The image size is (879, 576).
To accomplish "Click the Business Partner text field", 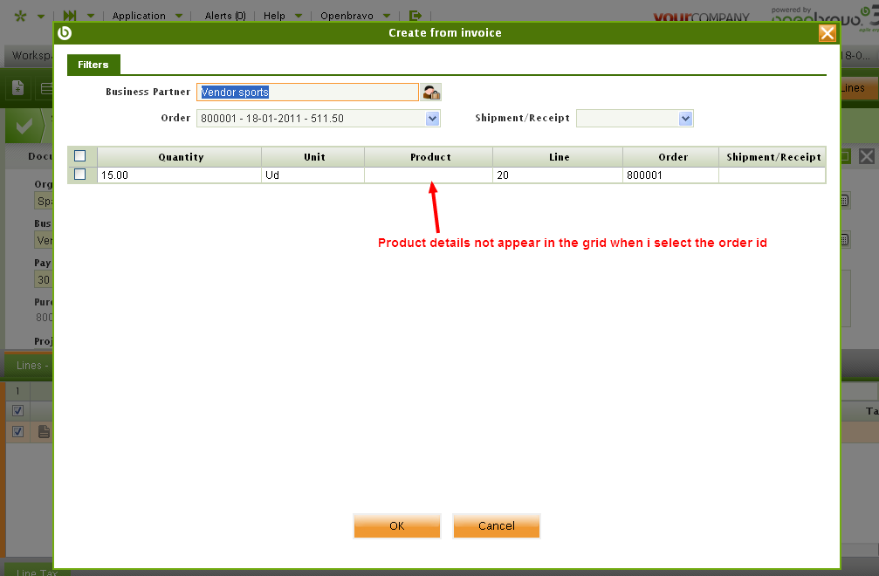I will 307,93.
